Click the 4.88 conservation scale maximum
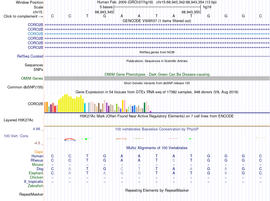Image resolution: width=270 pixels, height=201 pixels. point(36,129)
